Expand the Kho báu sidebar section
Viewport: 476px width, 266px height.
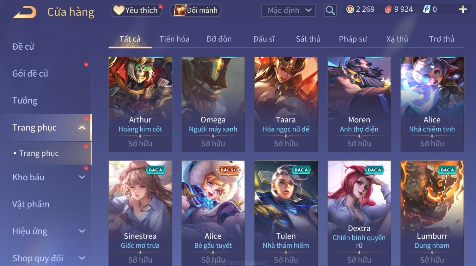82,177
